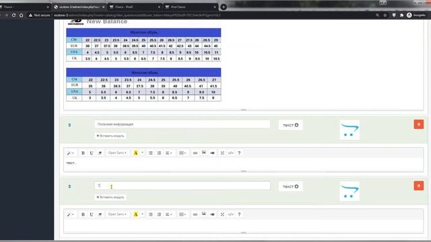Viewport: 431px width, 242px height.
Task: Apply the yellow font color A in the 'текст...' editor
Action: pos(135,153)
